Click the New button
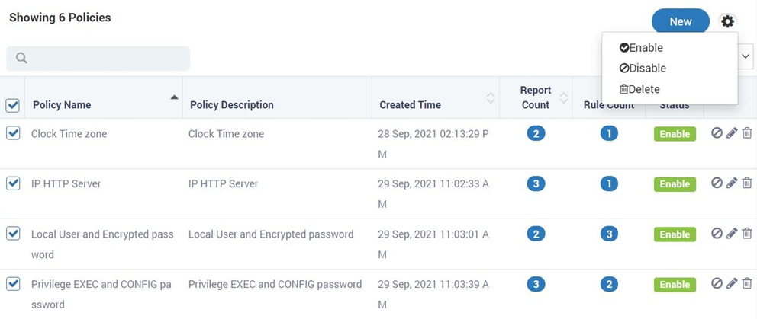 681,21
